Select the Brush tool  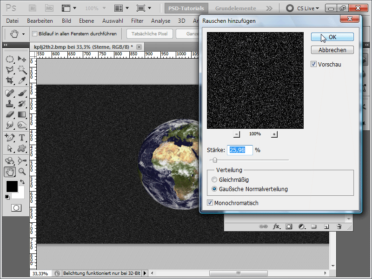[22, 93]
